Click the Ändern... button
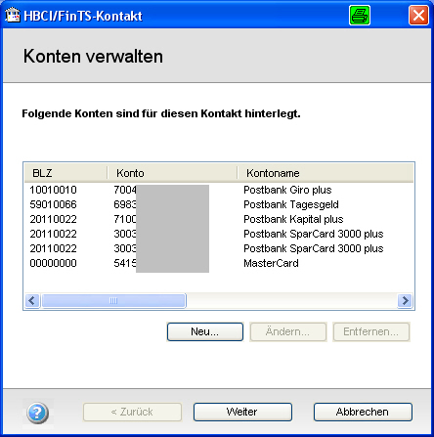 click(288, 331)
